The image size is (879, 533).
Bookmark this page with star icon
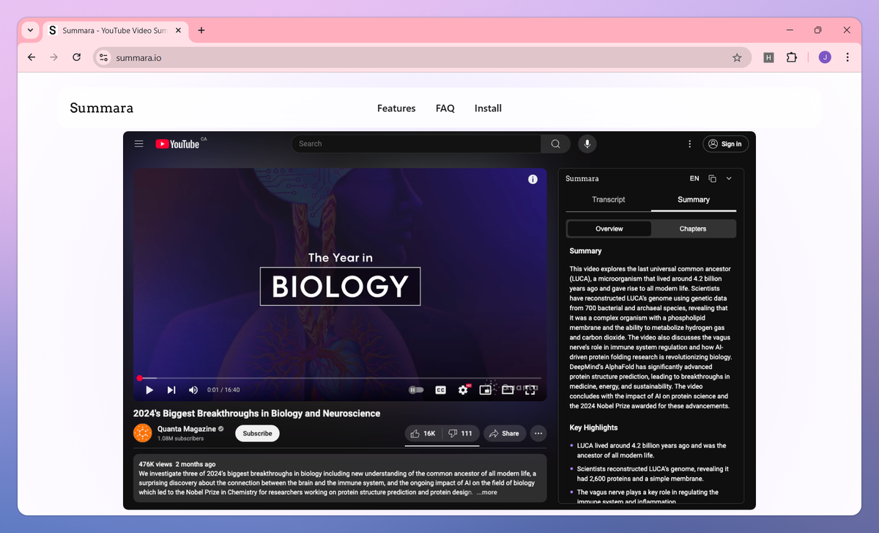pos(737,57)
